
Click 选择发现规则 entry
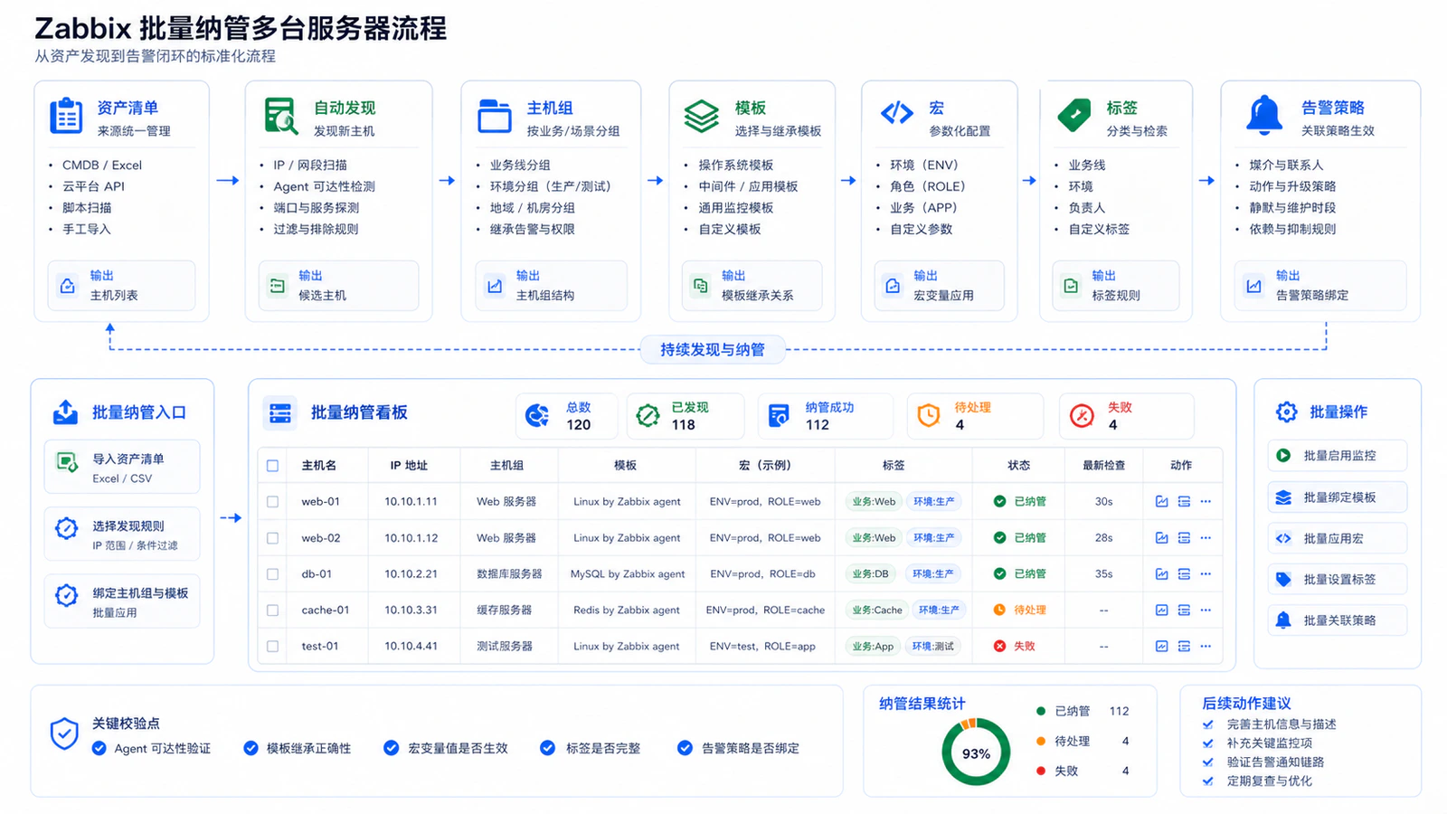[x=122, y=535]
